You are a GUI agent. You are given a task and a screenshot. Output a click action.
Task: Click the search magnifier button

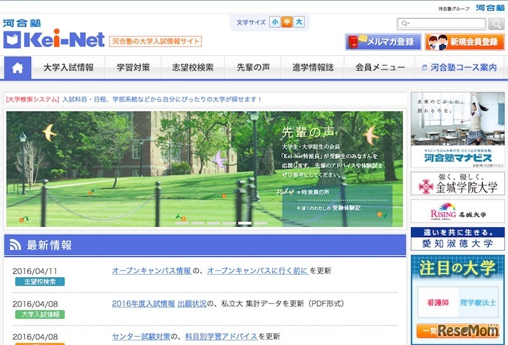(496, 23)
